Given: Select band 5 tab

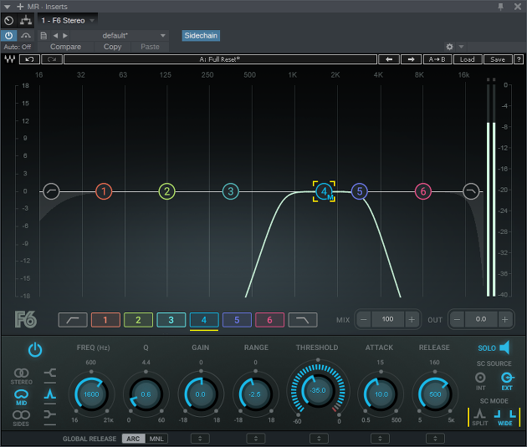Looking at the screenshot, I should (x=237, y=320).
